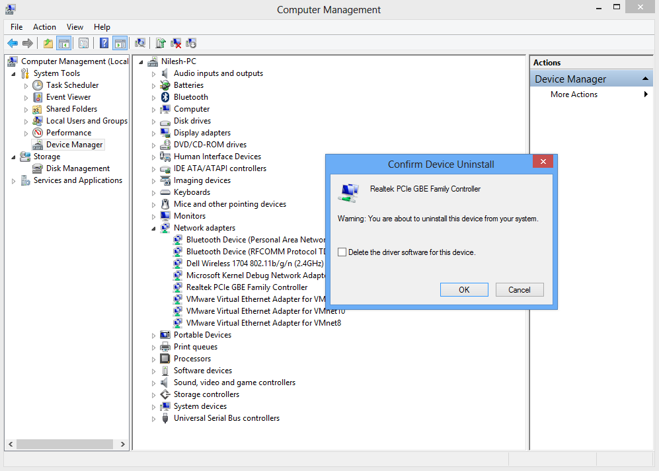Expand the Audio inputs and outputs node
Viewport: 659px width, 471px height.
coord(153,74)
